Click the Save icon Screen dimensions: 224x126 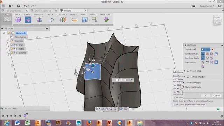click(19, 6)
